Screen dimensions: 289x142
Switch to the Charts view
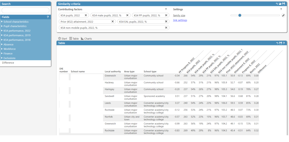[86, 39]
